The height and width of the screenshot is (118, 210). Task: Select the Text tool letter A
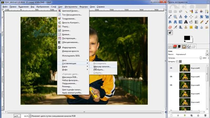tap(186, 22)
